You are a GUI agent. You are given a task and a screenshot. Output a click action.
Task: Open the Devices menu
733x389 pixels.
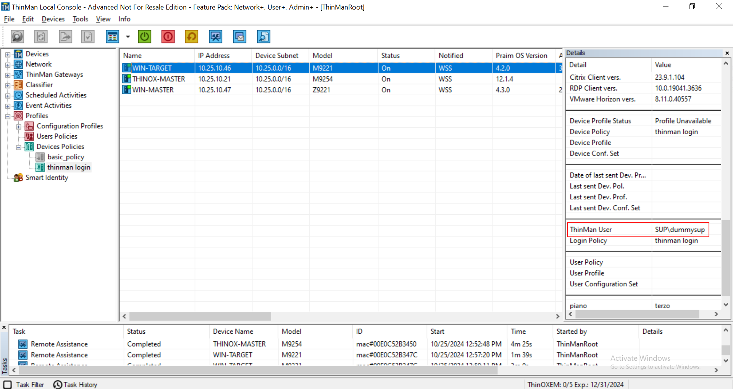53,19
